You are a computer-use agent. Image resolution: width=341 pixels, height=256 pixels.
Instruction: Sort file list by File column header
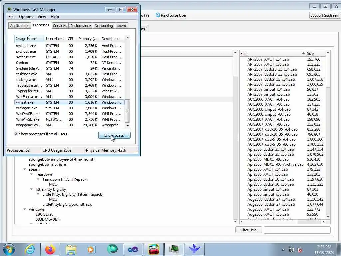point(272,53)
